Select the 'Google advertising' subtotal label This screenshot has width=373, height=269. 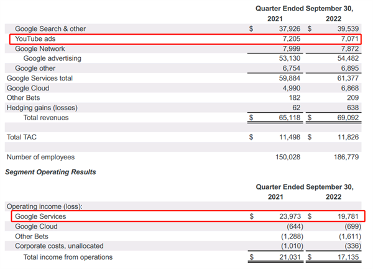point(52,58)
